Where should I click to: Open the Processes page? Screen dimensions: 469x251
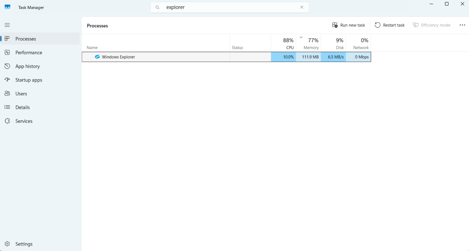[40, 39]
